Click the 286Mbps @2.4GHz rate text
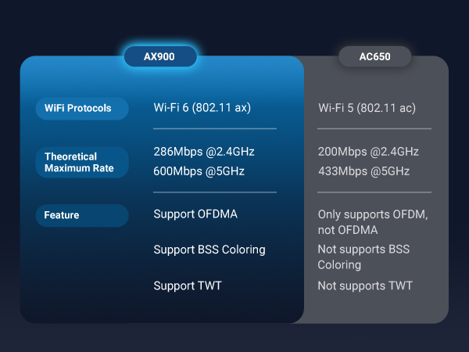Image resolution: width=469 pixels, height=352 pixels. [204, 152]
